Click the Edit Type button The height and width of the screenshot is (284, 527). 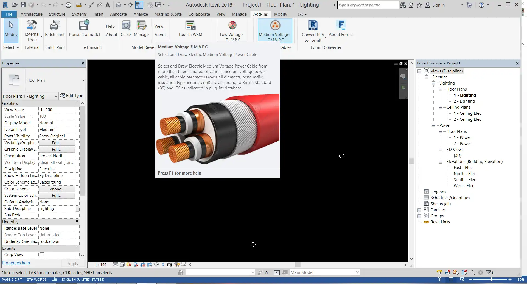(72, 96)
